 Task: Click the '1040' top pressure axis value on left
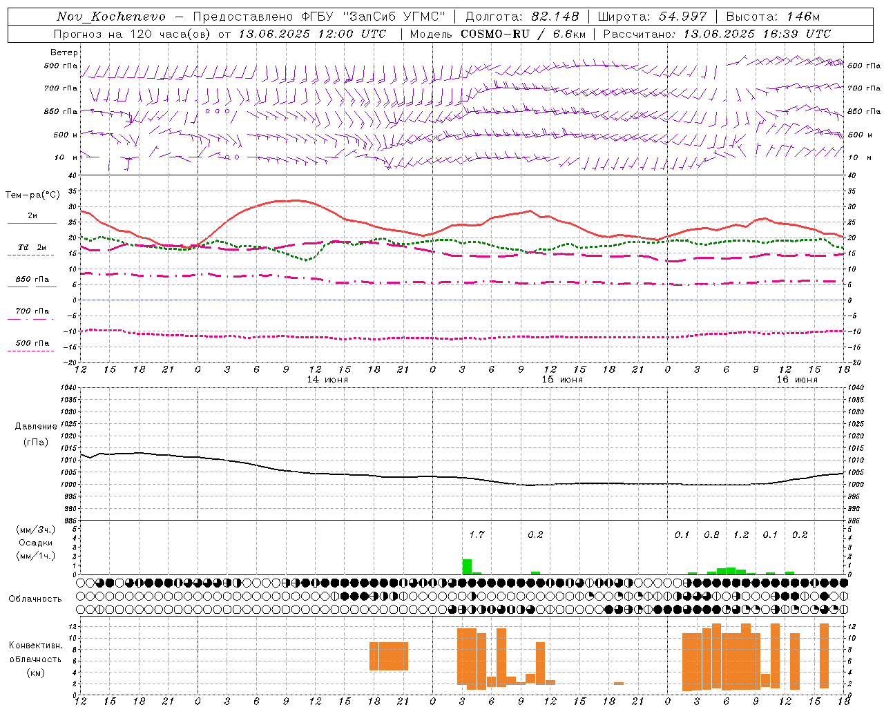pyautogui.click(x=68, y=388)
